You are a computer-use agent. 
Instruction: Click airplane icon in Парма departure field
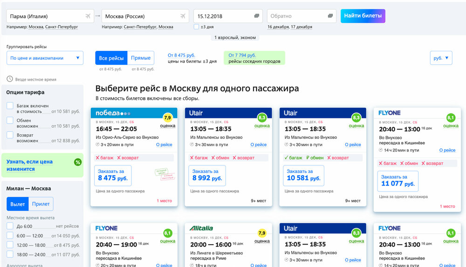[88, 16]
